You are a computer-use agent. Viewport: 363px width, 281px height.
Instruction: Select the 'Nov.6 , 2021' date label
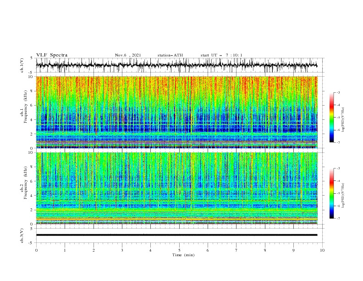click(128, 55)
